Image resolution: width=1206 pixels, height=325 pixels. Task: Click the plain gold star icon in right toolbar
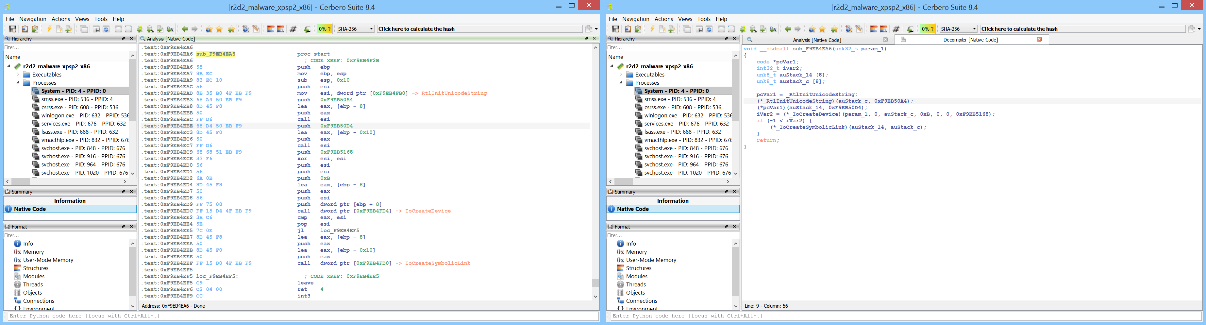822,29
